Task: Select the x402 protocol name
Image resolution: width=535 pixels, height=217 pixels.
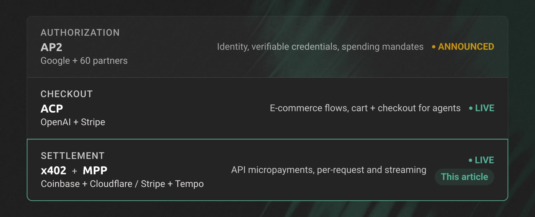Action: 53,170
